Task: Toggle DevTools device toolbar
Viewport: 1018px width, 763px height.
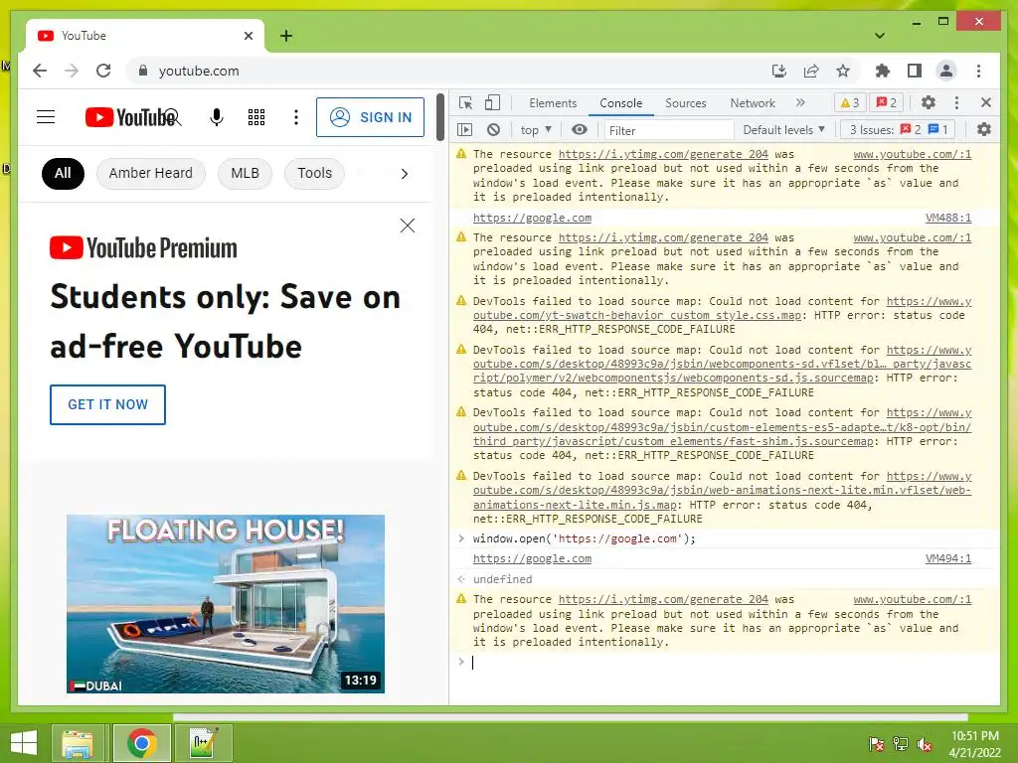Action: (x=493, y=103)
